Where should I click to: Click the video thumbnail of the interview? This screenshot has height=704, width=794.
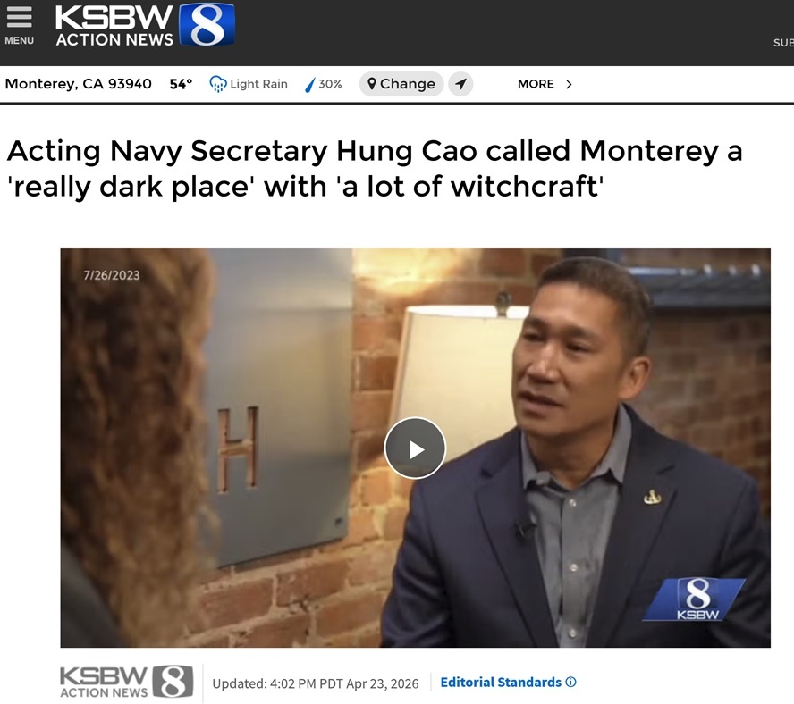click(415, 448)
